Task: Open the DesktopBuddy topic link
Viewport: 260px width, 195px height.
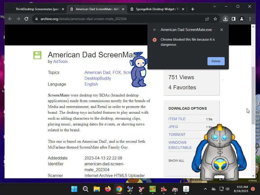Action: pos(98,78)
